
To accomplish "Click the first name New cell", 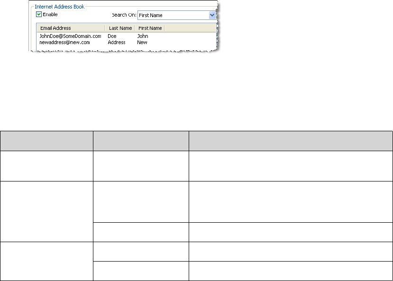I will [142, 42].
